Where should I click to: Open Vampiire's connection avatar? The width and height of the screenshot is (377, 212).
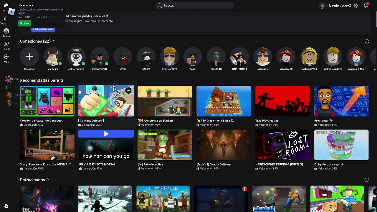point(53,57)
